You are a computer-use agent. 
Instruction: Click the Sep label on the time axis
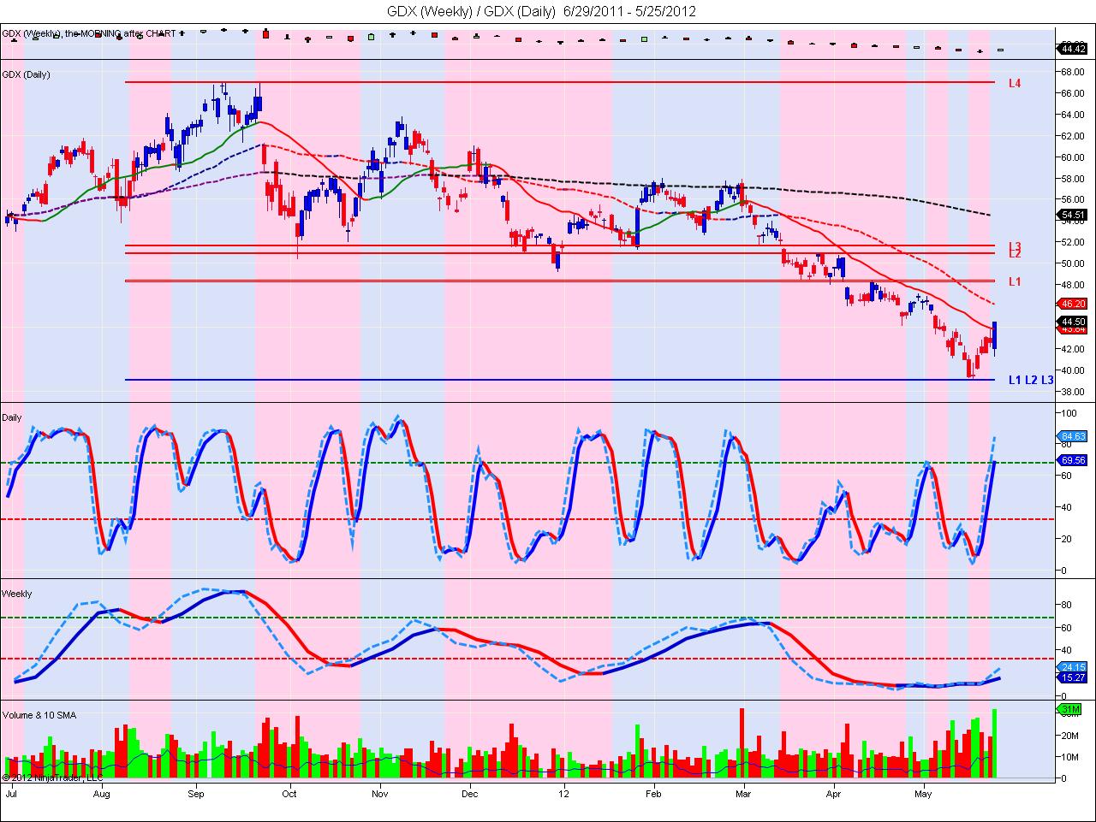195,793
